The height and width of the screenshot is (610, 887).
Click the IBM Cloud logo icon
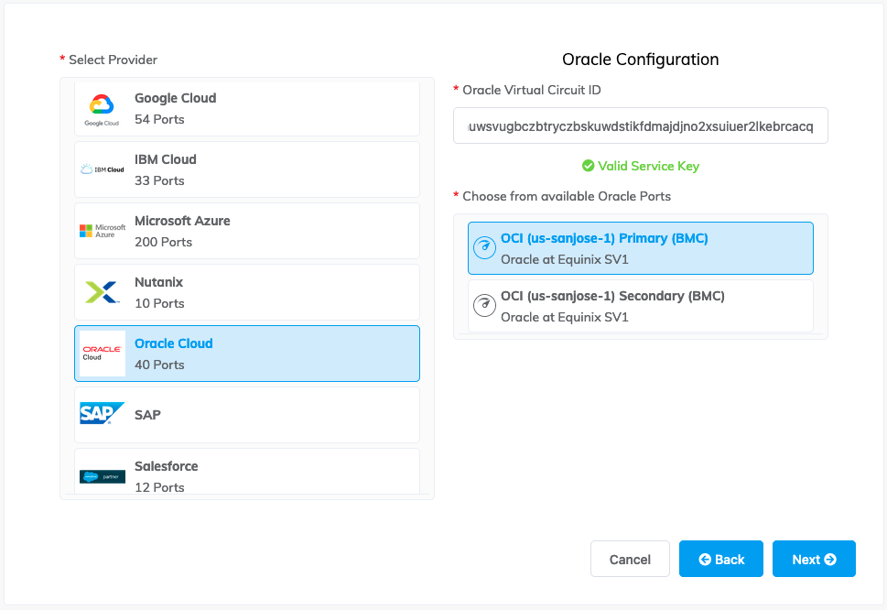point(102,169)
